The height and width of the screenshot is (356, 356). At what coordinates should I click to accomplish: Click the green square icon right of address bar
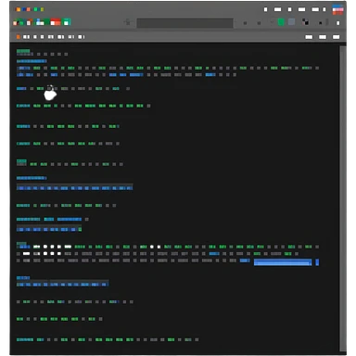coord(281,22)
